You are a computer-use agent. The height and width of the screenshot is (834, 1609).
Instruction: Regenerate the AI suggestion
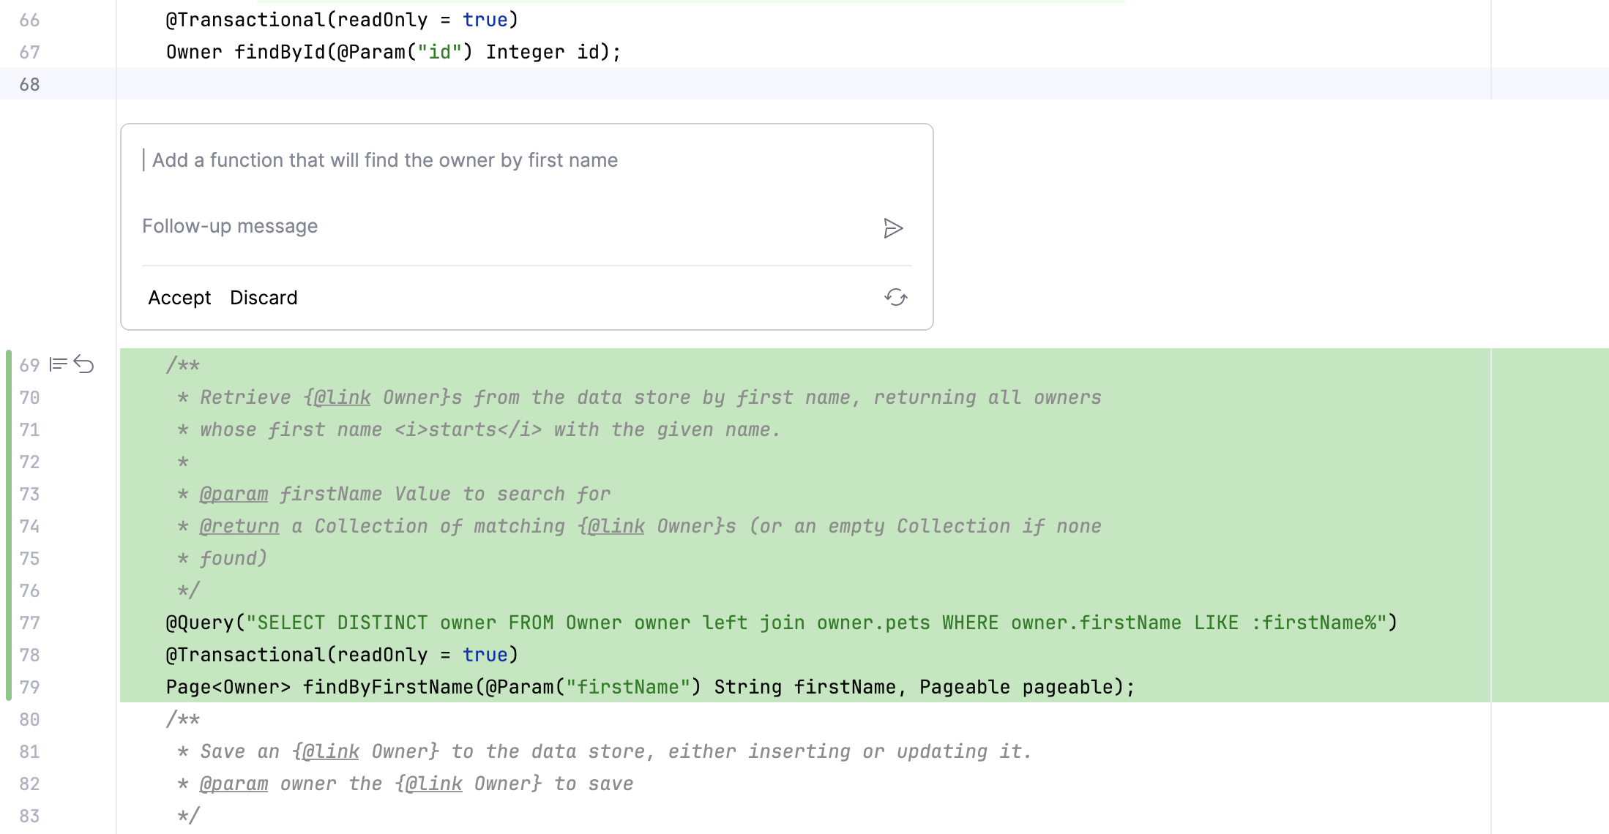point(895,297)
